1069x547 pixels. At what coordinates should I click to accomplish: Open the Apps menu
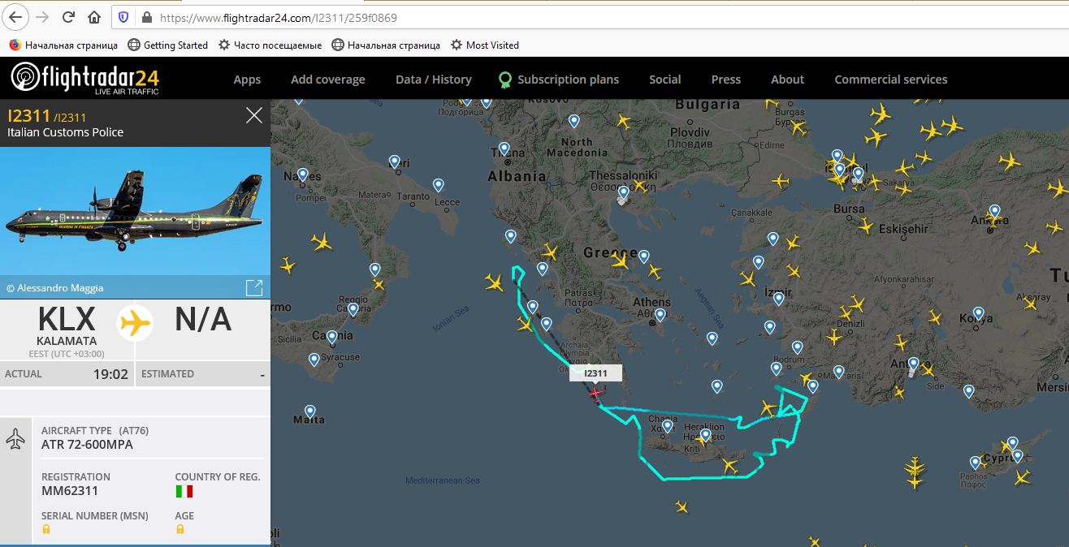pos(247,80)
